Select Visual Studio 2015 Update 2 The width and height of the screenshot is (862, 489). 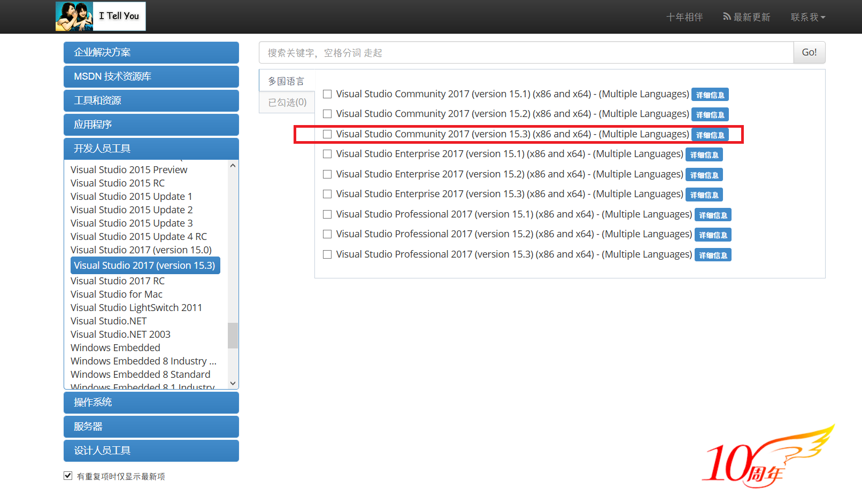[x=132, y=209]
